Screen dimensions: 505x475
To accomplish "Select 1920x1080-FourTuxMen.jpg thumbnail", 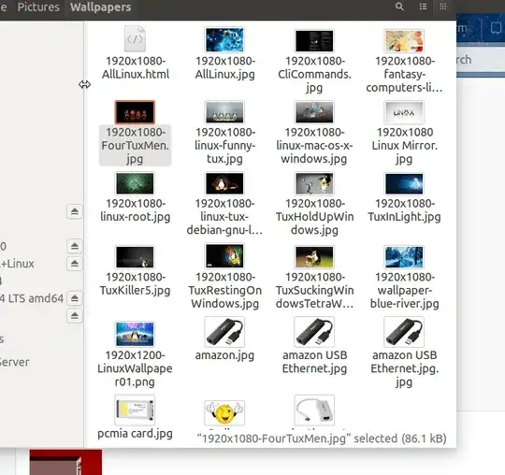I will click(x=135, y=112).
